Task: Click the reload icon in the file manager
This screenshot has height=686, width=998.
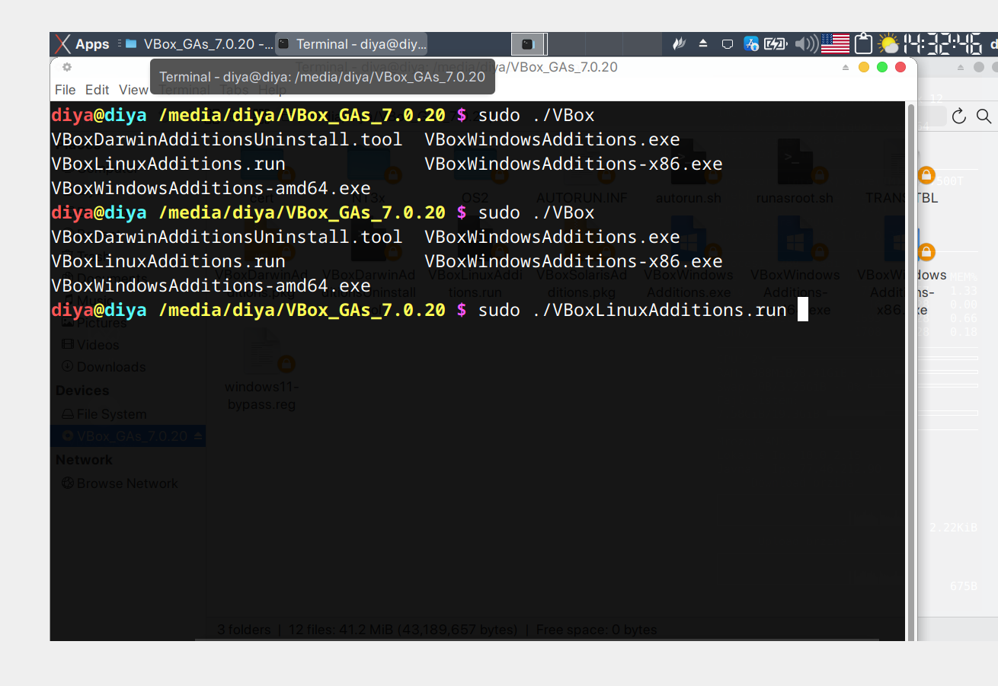Action: point(959,116)
